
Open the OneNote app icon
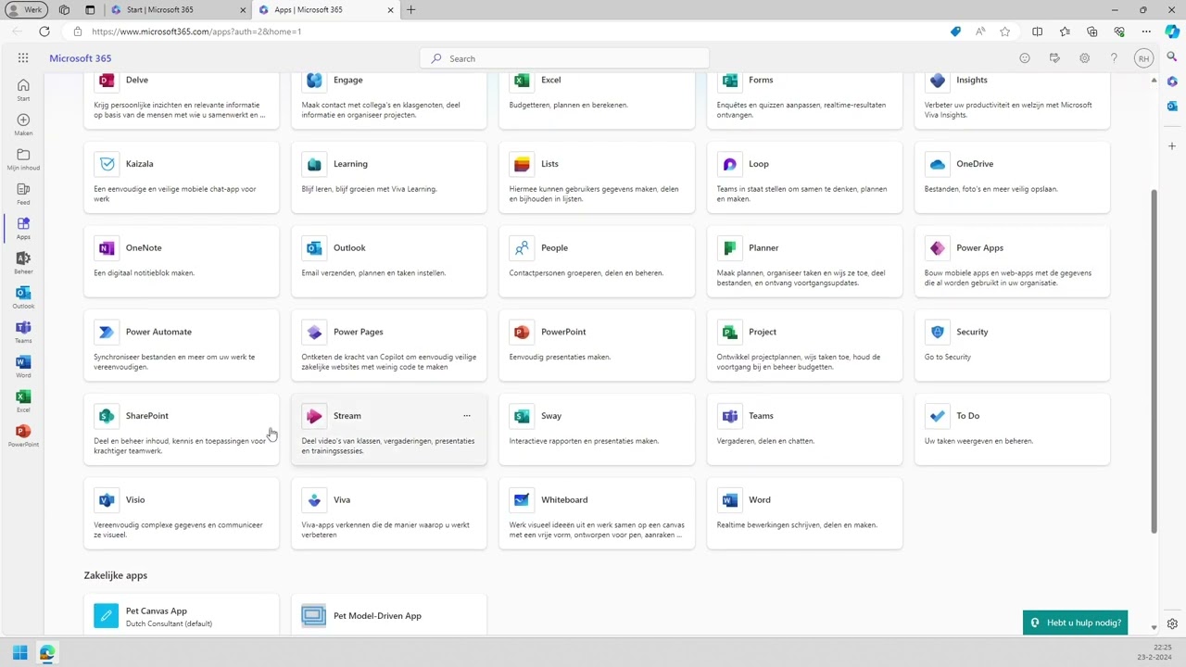pyautogui.click(x=107, y=248)
